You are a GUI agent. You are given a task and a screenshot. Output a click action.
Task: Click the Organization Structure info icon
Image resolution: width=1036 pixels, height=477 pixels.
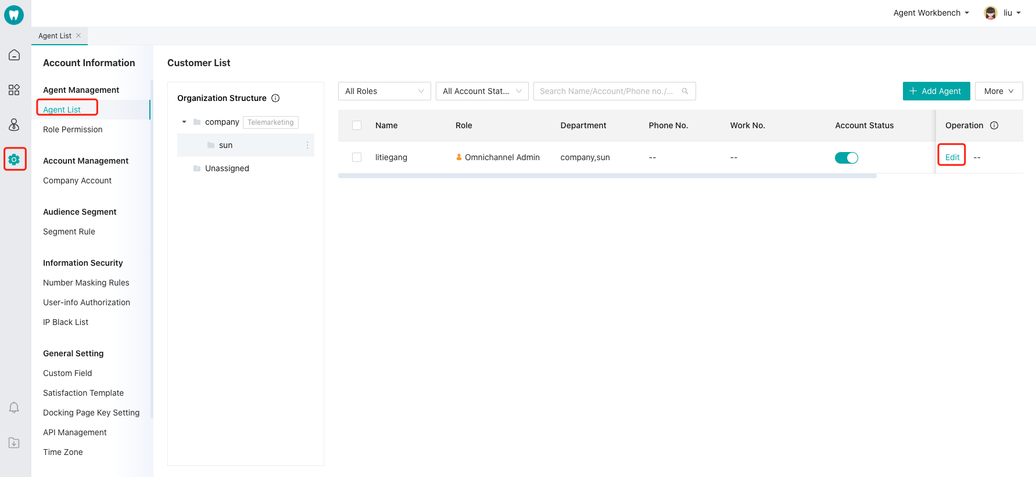[275, 98]
